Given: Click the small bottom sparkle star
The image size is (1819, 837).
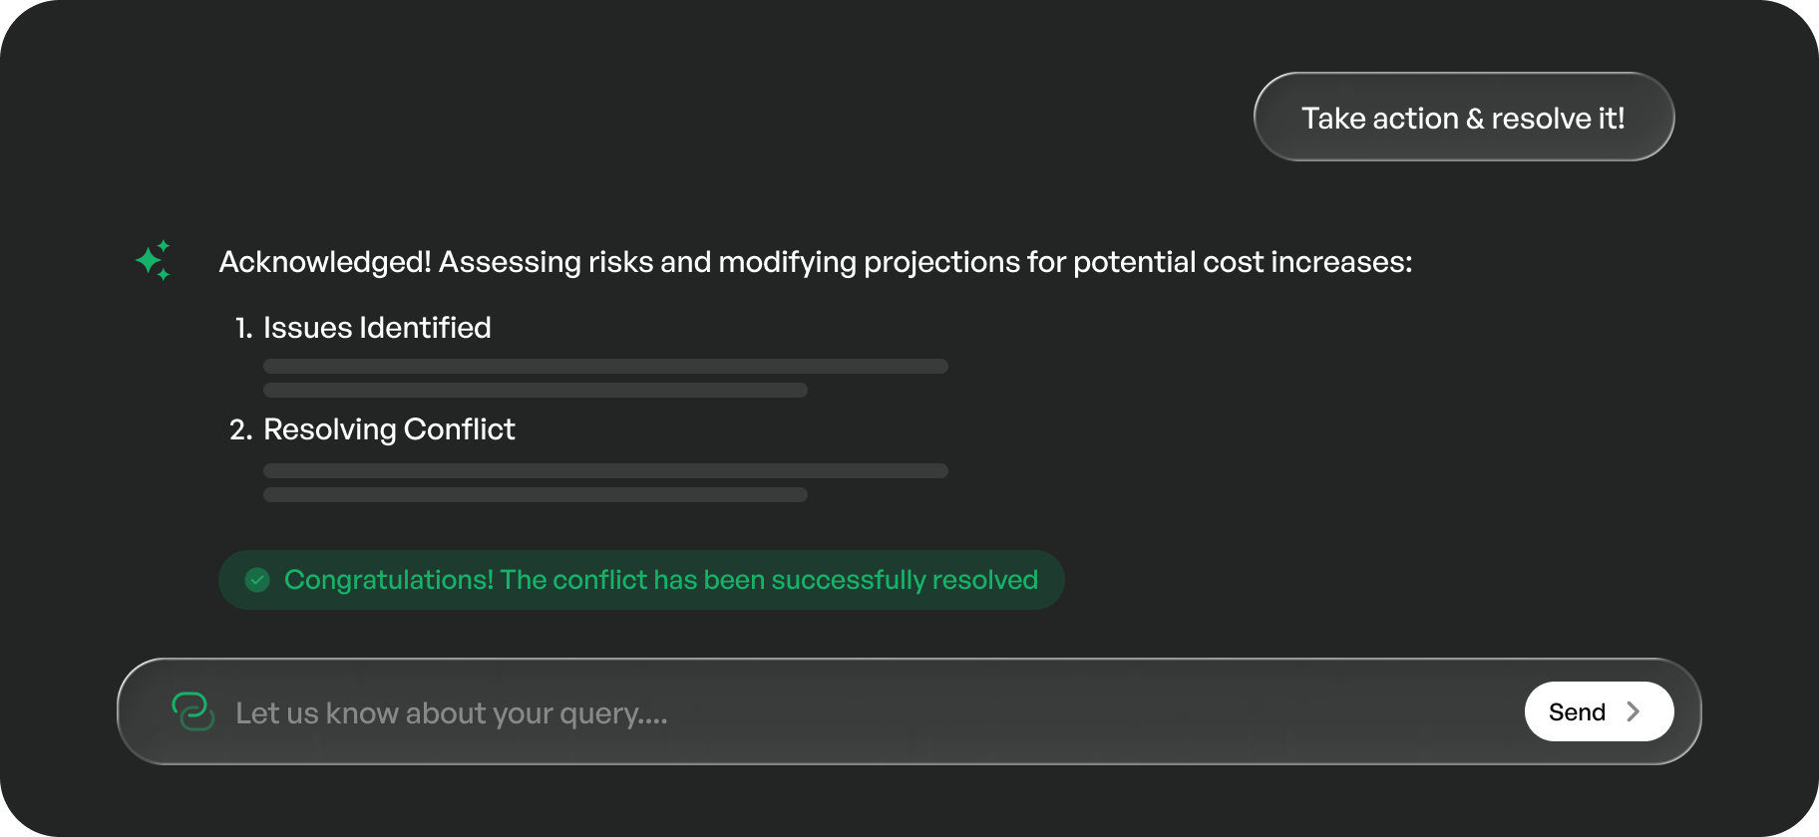Looking at the screenshot, I should [x=164, y=275].
